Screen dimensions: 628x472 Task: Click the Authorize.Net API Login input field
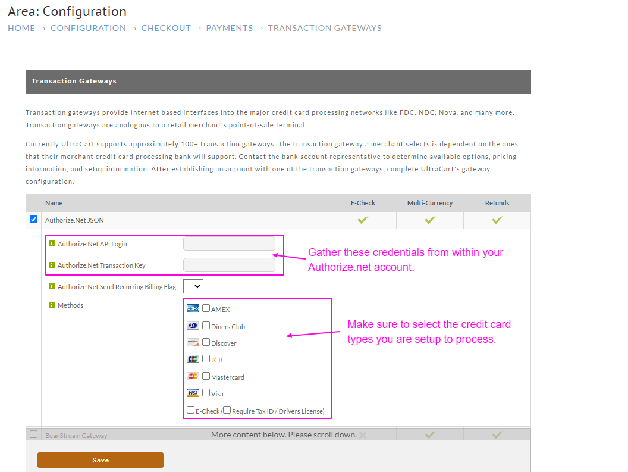click(x=229, y=243)
